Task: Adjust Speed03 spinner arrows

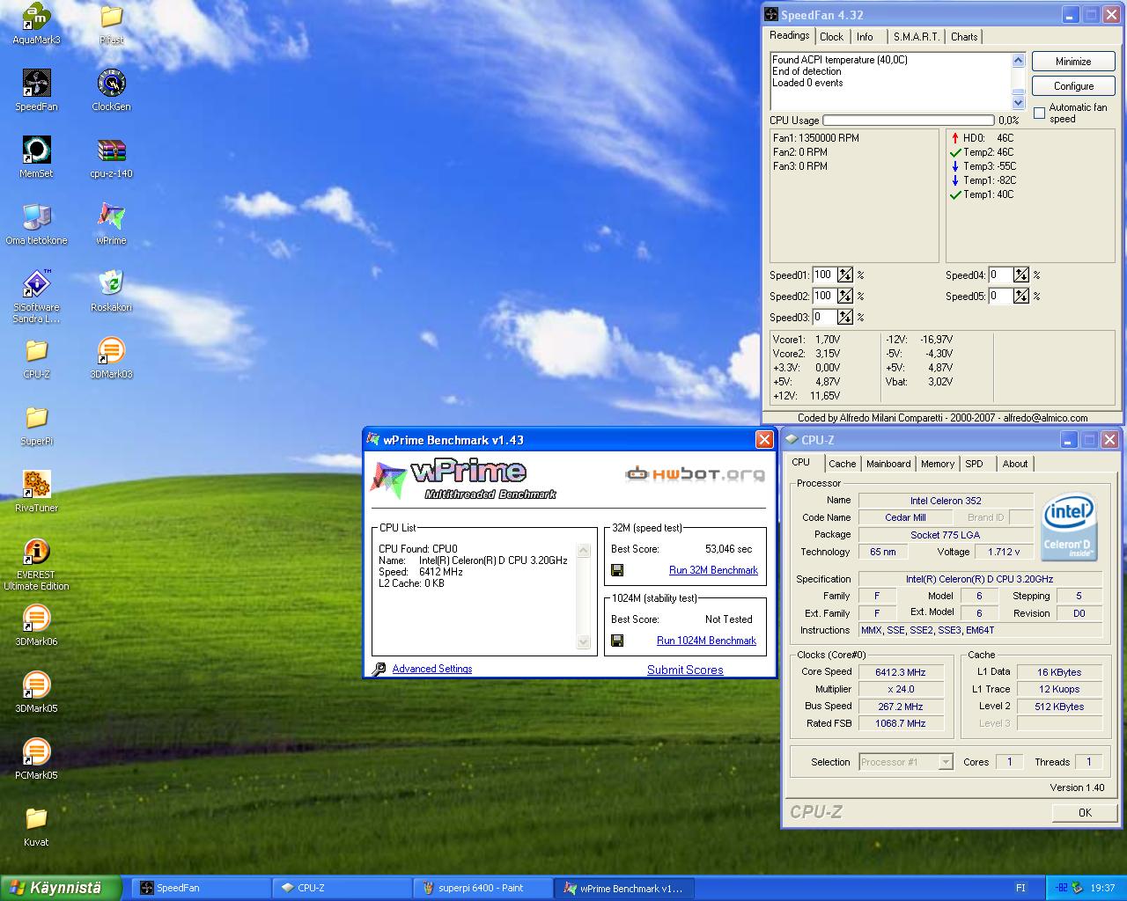Action: click(x=845, y=317)
